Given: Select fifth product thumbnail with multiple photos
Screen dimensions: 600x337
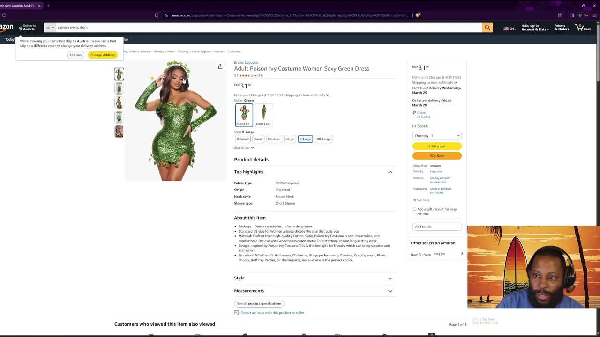Looking at the screenshot, I should coord(119,132).
